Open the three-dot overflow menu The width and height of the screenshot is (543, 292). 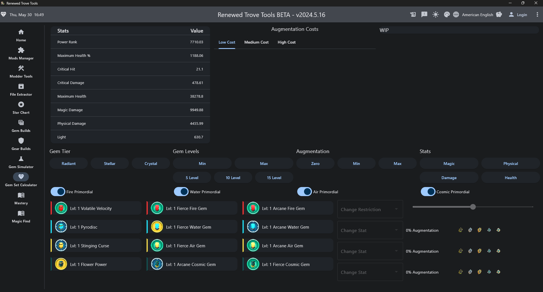(x=537, y=15)
